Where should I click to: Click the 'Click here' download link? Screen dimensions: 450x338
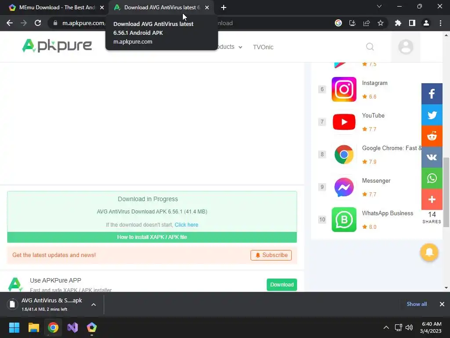186,225
